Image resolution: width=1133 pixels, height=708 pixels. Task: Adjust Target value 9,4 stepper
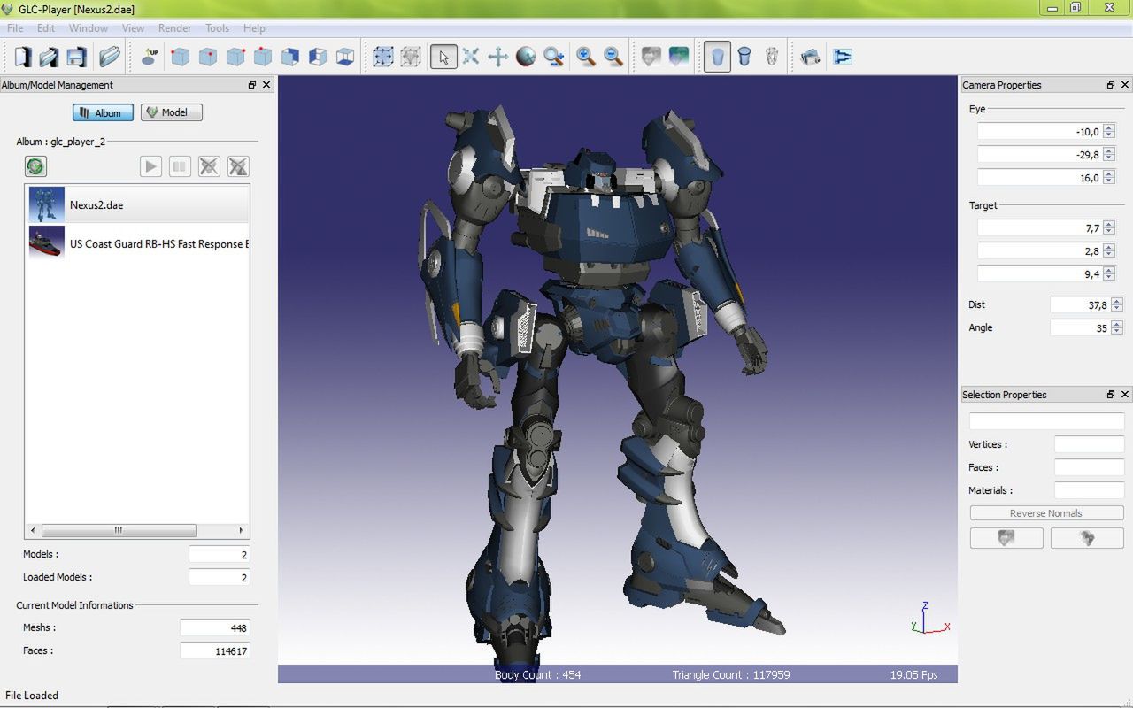[1109, 273]
